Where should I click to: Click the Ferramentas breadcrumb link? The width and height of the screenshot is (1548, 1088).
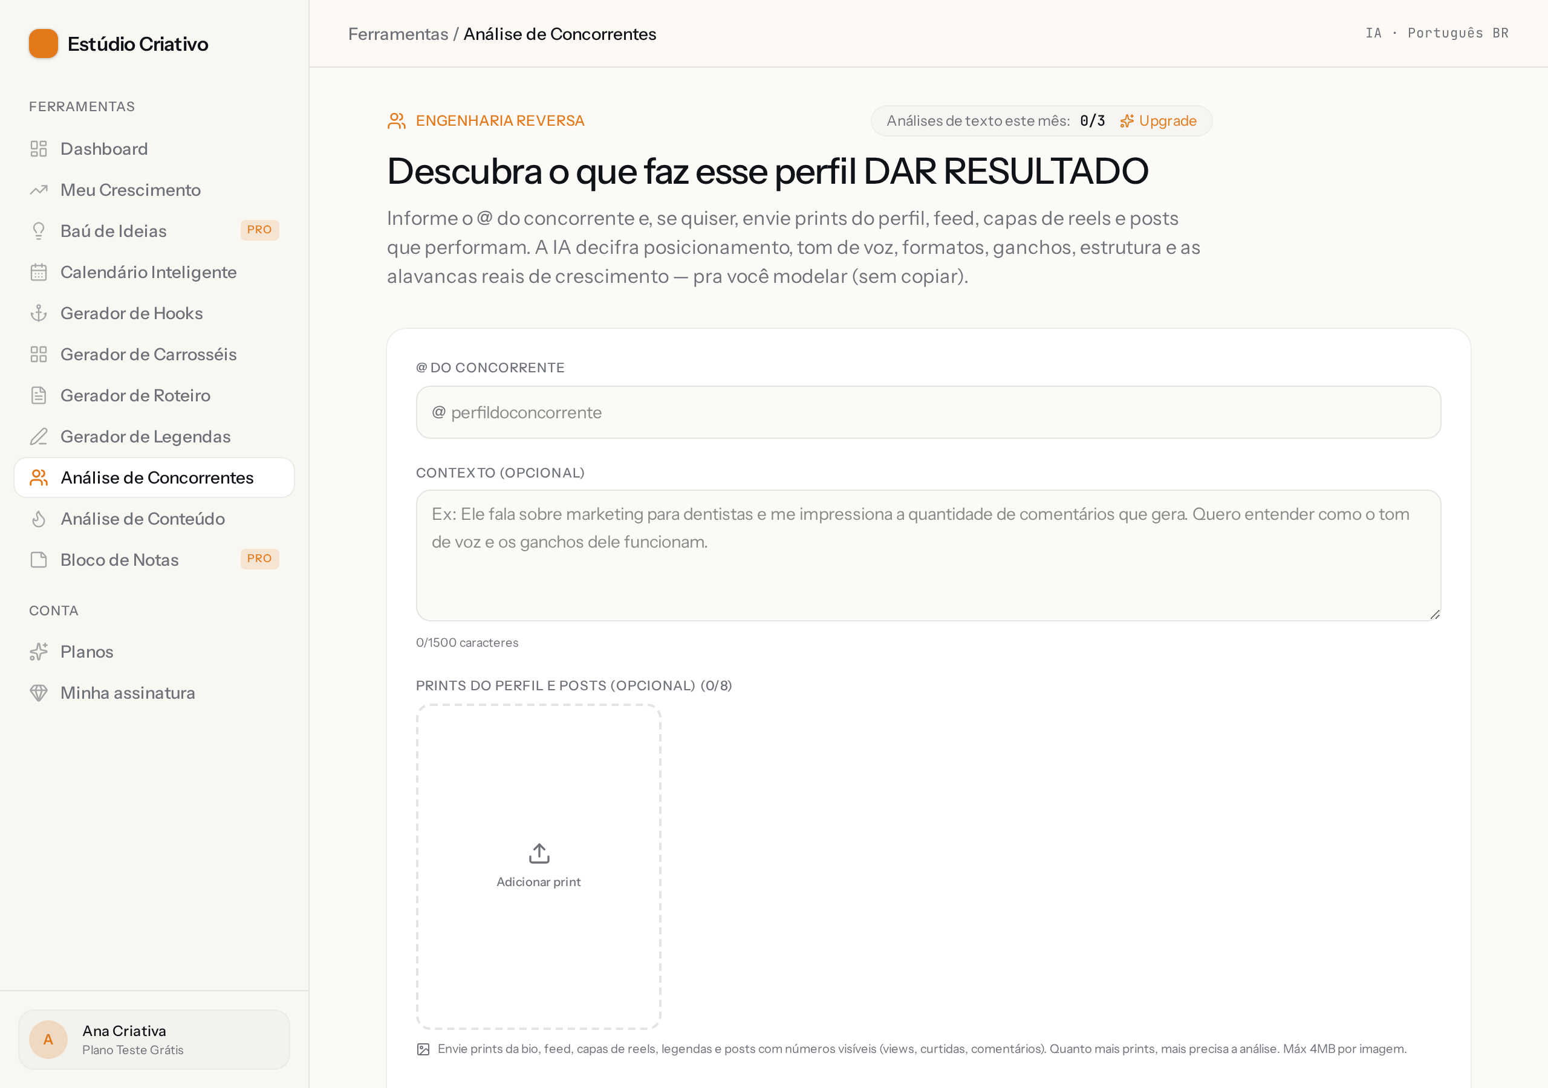[x=398, y=34]
